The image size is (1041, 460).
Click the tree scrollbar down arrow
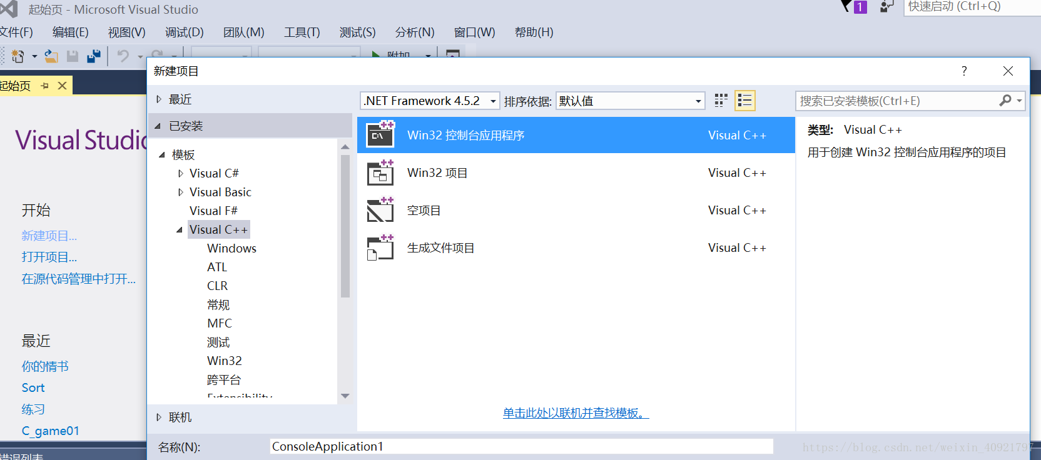(x=345, y=396)
